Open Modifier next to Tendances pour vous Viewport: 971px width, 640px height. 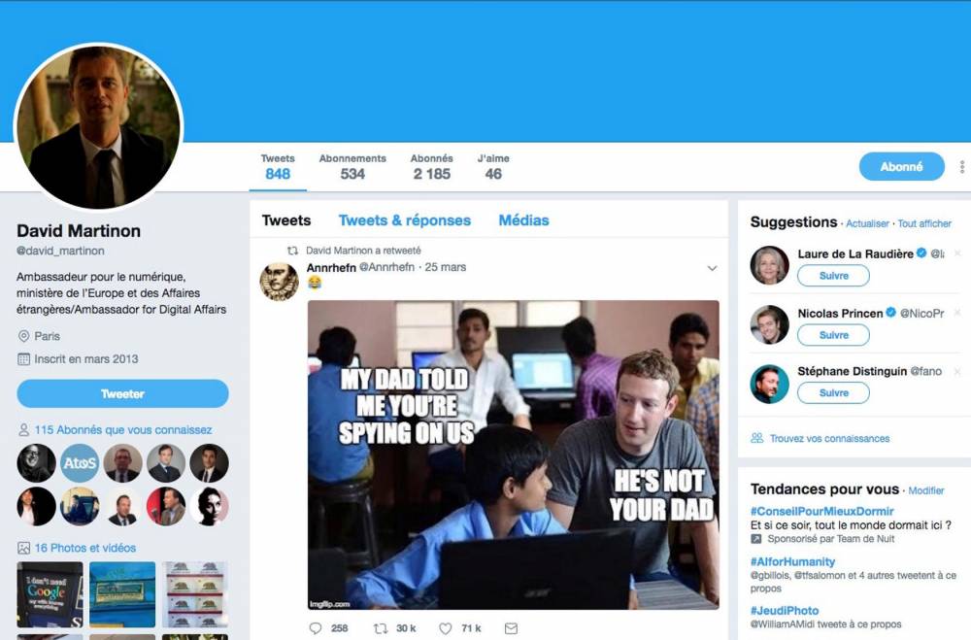(x=926, y=490)
